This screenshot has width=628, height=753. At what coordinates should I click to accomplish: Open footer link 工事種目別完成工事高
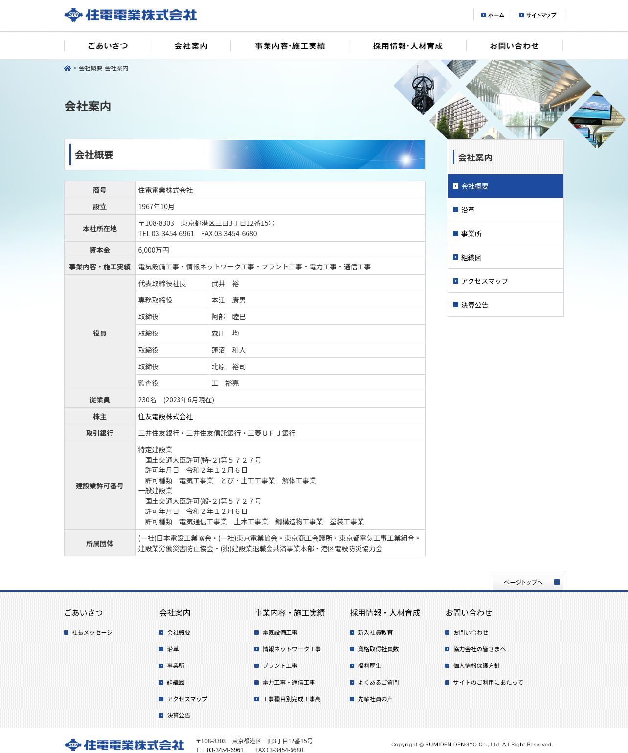(x=292, y=699)
